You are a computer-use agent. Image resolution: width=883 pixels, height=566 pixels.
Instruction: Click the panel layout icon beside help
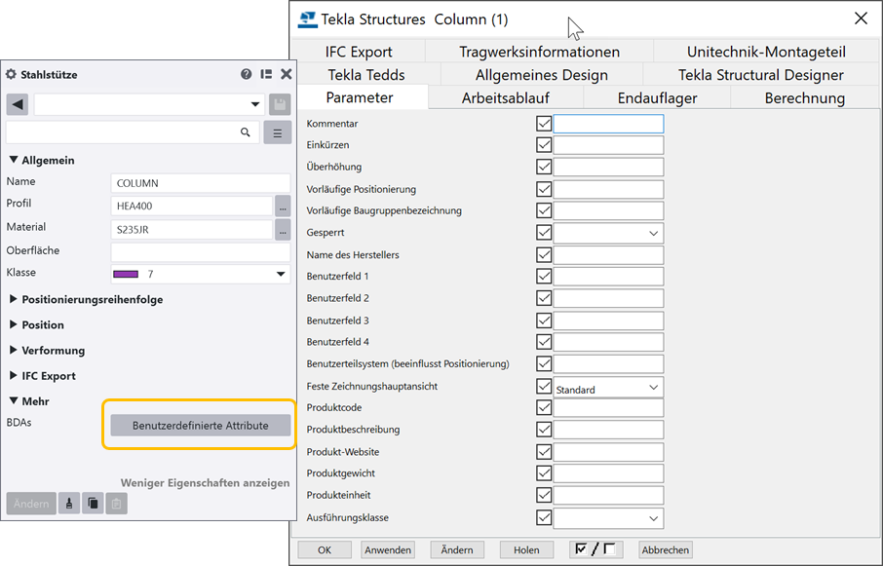tap(266, 74)
